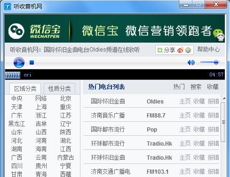The width and height of the screenshot is (230, 177).
Task: Switch to the 区域分类 tab
Action: 25,88
